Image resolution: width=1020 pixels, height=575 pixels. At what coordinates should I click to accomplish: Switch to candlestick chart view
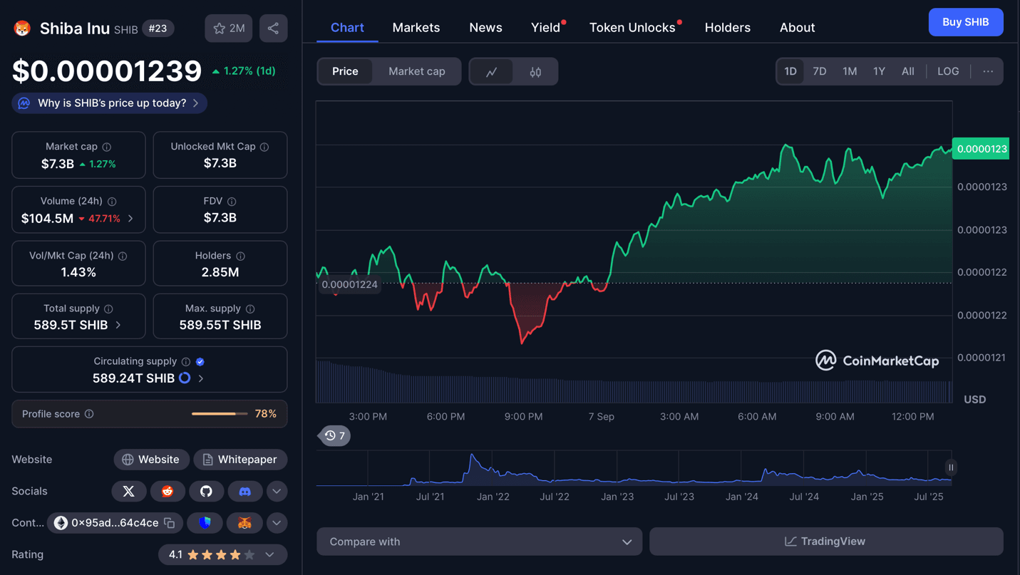tap(535, 72)
